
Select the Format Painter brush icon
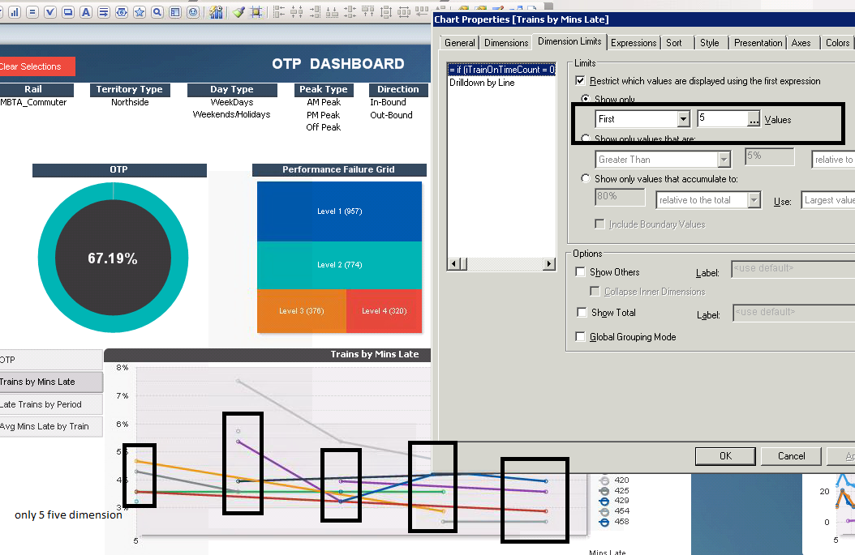point(238,12)
